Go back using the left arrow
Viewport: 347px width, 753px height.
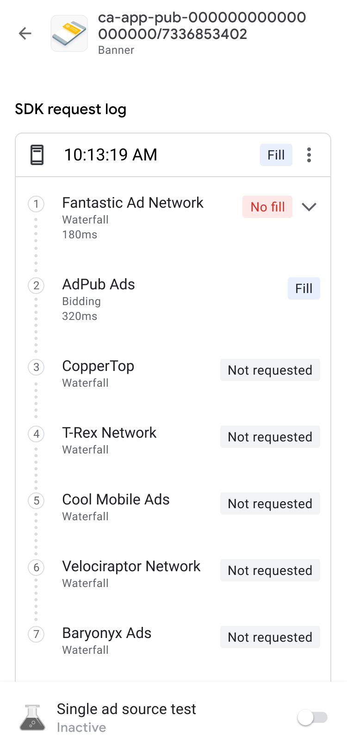click(x=25, y=33)
